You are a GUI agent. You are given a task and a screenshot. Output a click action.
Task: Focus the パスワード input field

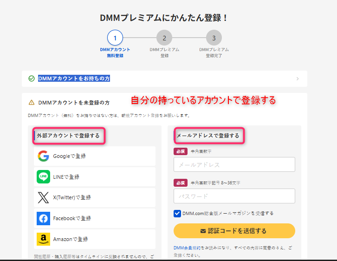tap(234, 196)
